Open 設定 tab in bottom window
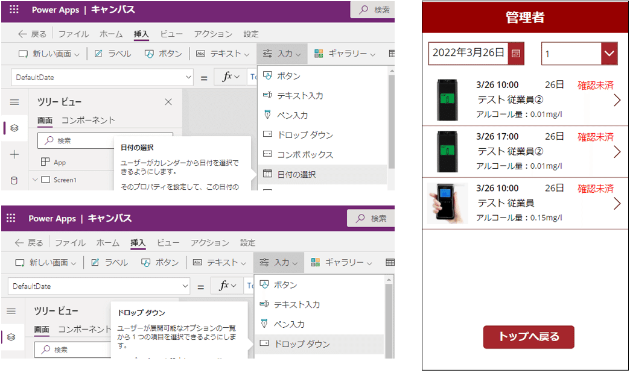This screenshot has height=373, width=630. click(x=247, y=243)
